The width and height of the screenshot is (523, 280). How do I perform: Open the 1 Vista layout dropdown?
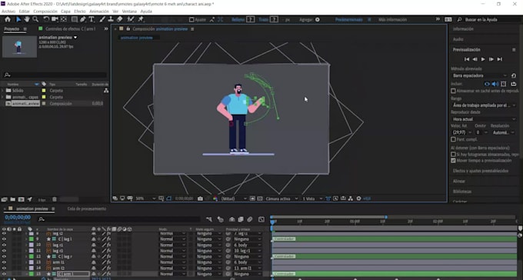click(x=312, y=198)
